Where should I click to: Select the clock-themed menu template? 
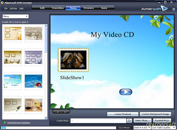click(33, 34)
